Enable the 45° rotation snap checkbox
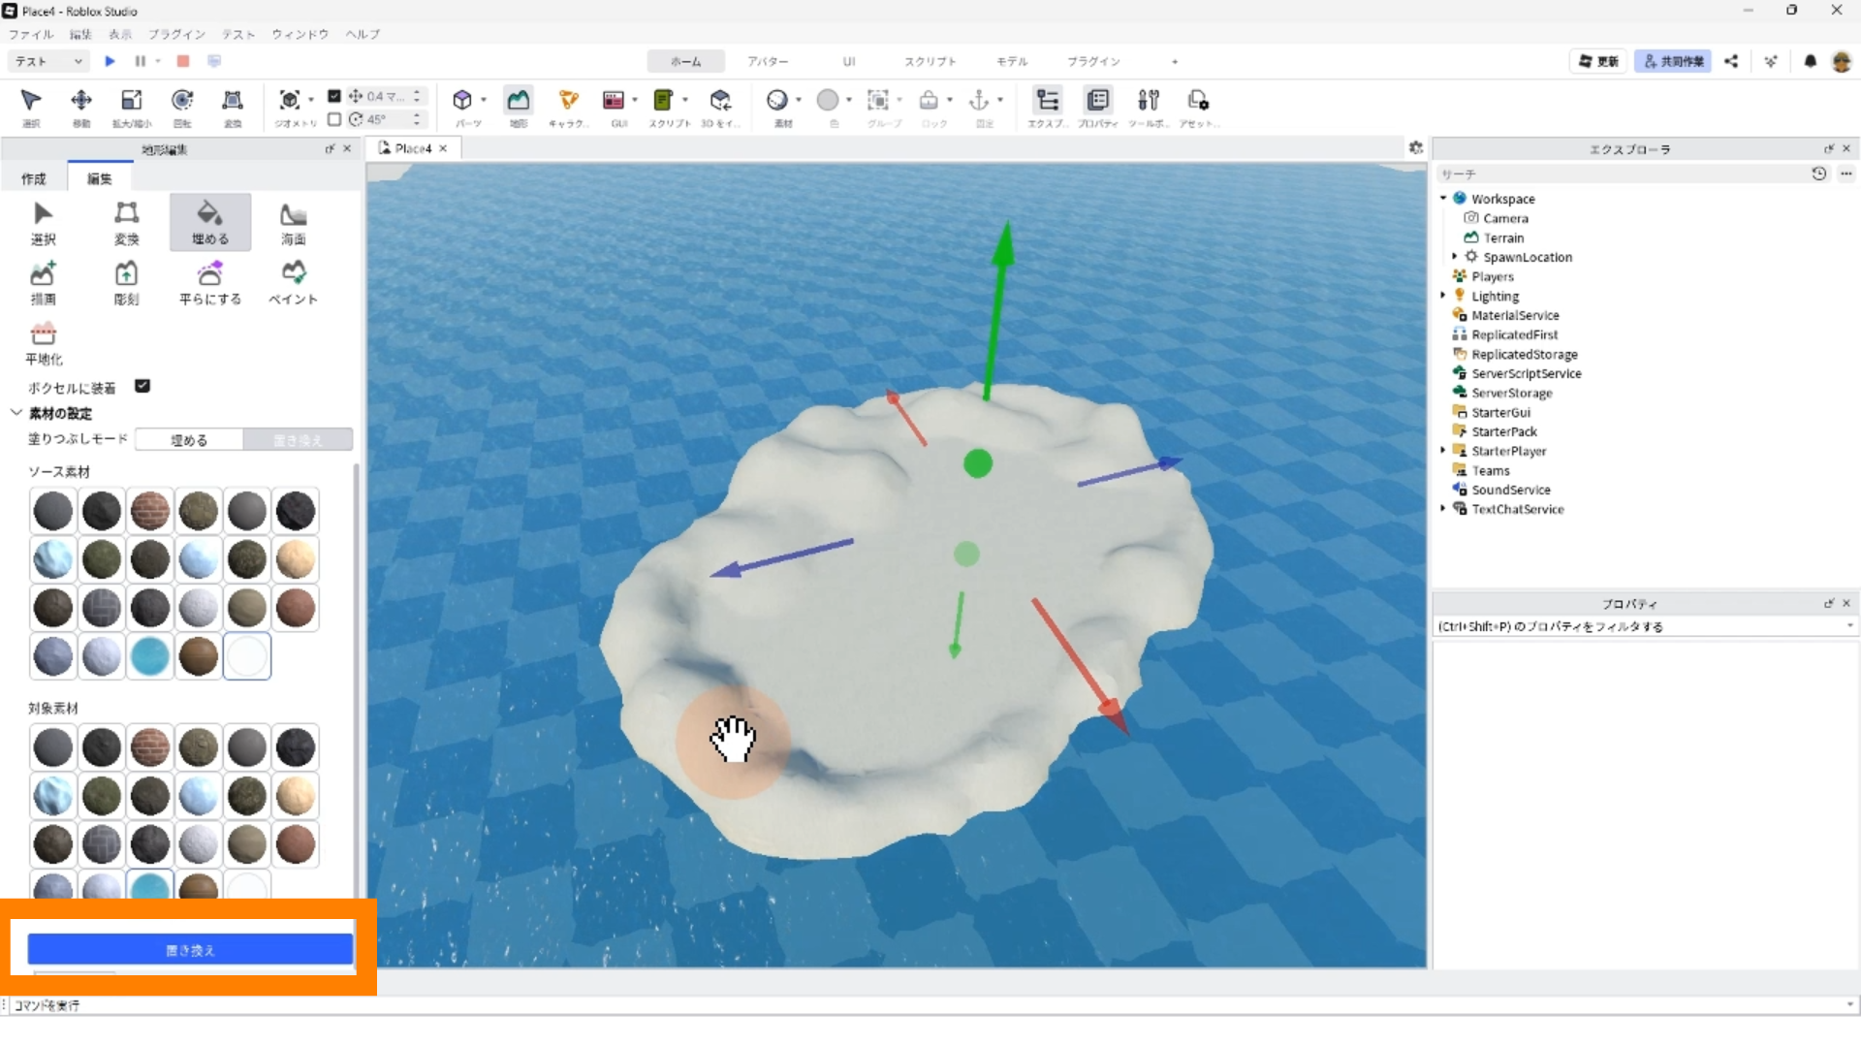The height and width of the screenshot is (1047, 1861). (334, 119)
